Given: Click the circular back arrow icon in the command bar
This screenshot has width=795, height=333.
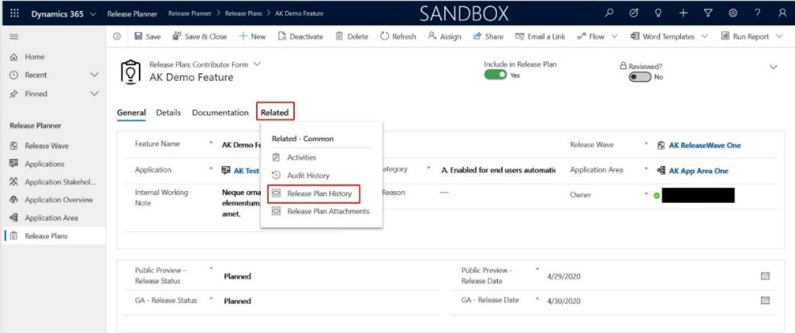Looking at the screenshot, I should pos(117,36).
